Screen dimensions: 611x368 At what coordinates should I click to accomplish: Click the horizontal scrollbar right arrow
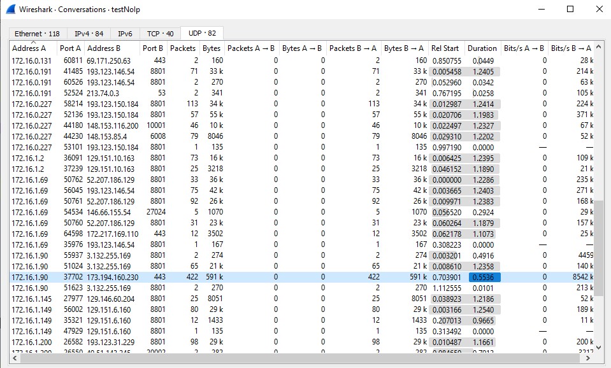(x=589, y=358)
